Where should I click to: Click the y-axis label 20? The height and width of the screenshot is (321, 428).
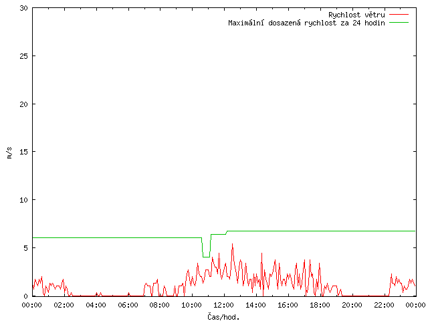pyautogui.click(x=24, y=104)
